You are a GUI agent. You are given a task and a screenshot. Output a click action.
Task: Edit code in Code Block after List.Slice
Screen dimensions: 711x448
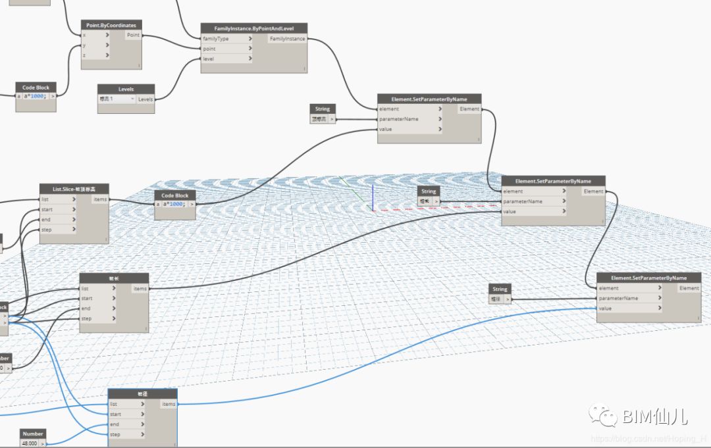[x=174, y=204]
